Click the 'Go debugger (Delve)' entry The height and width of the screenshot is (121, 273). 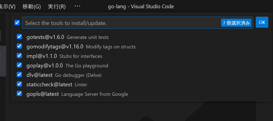pyautogui.click(x=78, y=75)
